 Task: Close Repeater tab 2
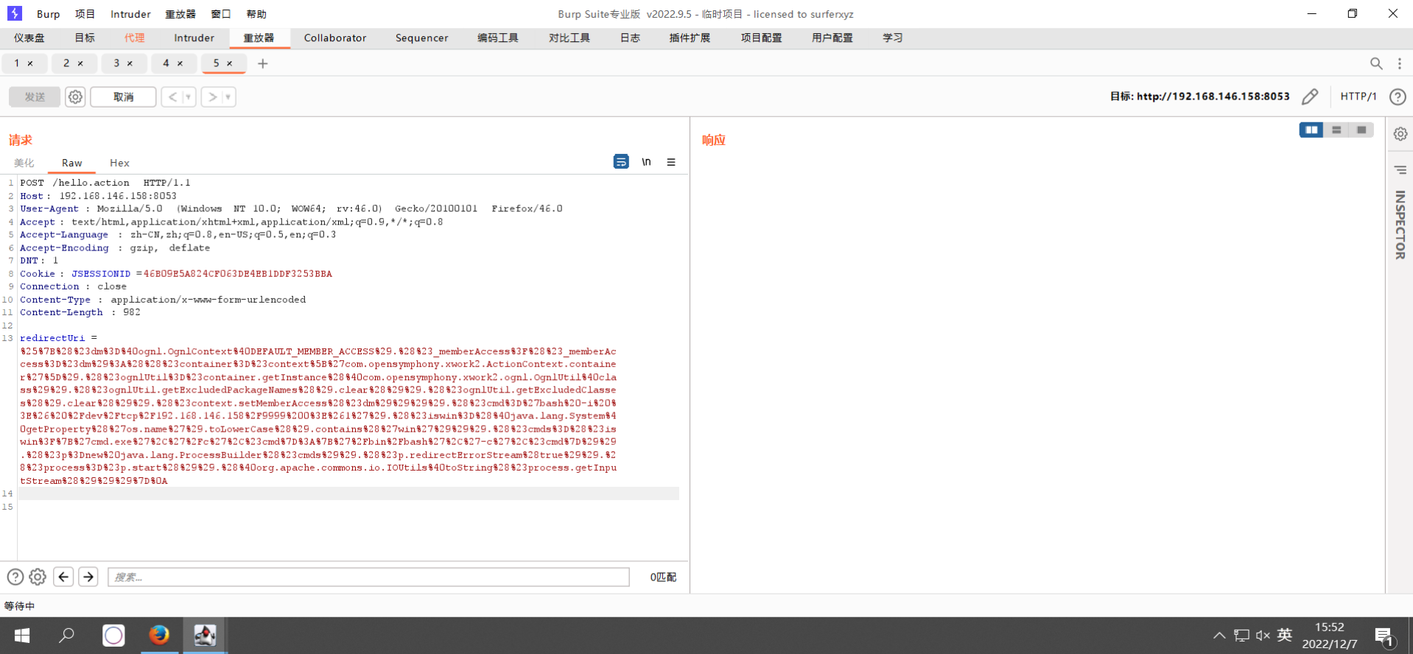(x=80, y=63)
